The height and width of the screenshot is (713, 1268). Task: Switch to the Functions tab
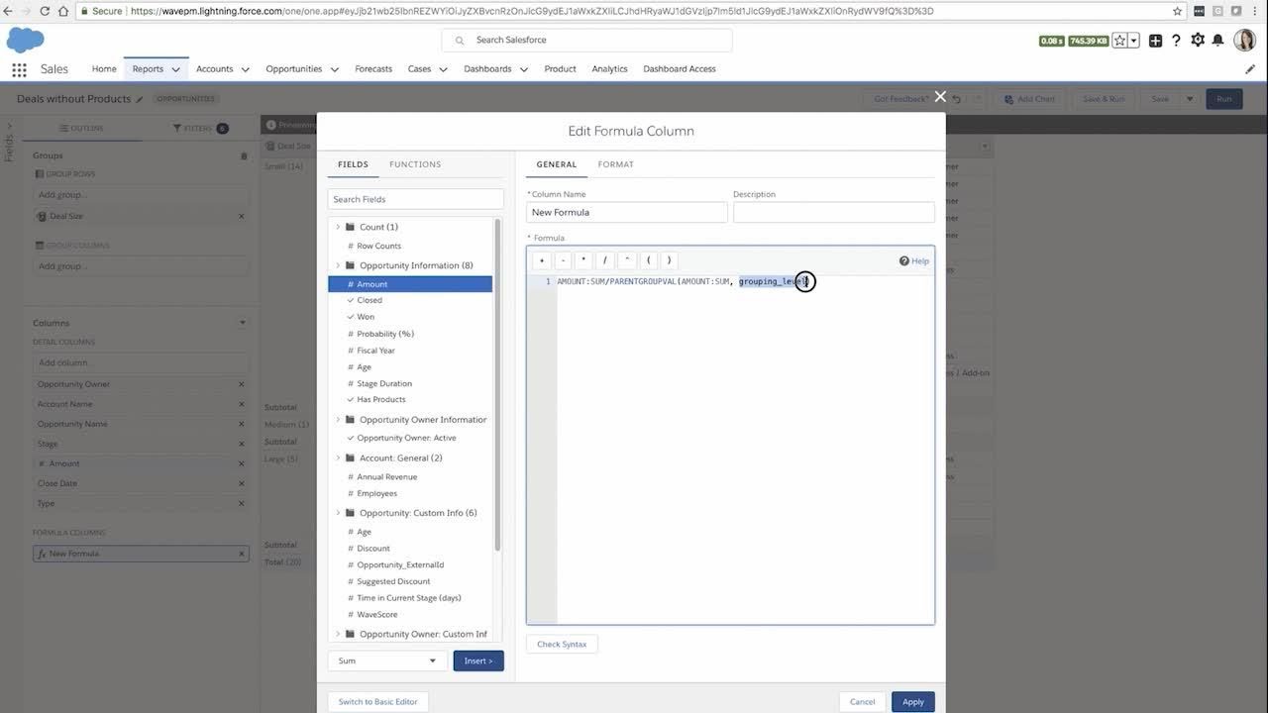[x=415, y=164]
